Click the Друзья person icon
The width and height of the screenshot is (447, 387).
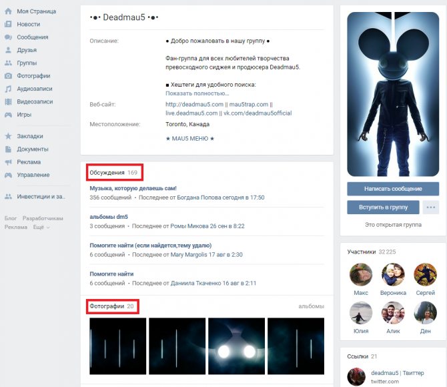(8, 50)
